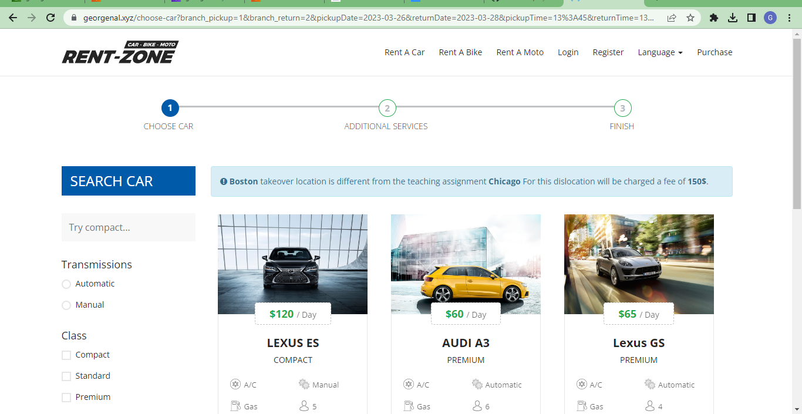Screen dimensions: 802x414
Task: Click the A/C icon on Lexus ES card
Action: (x=235, y=384)
